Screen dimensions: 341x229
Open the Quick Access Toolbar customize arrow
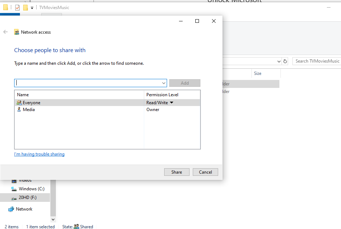tap(32, 8)
